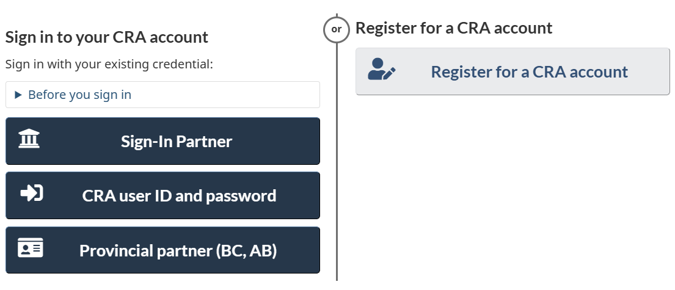
Task: Click the word 'credential' in the sign-in subtitle
Action: click(182, 63)
